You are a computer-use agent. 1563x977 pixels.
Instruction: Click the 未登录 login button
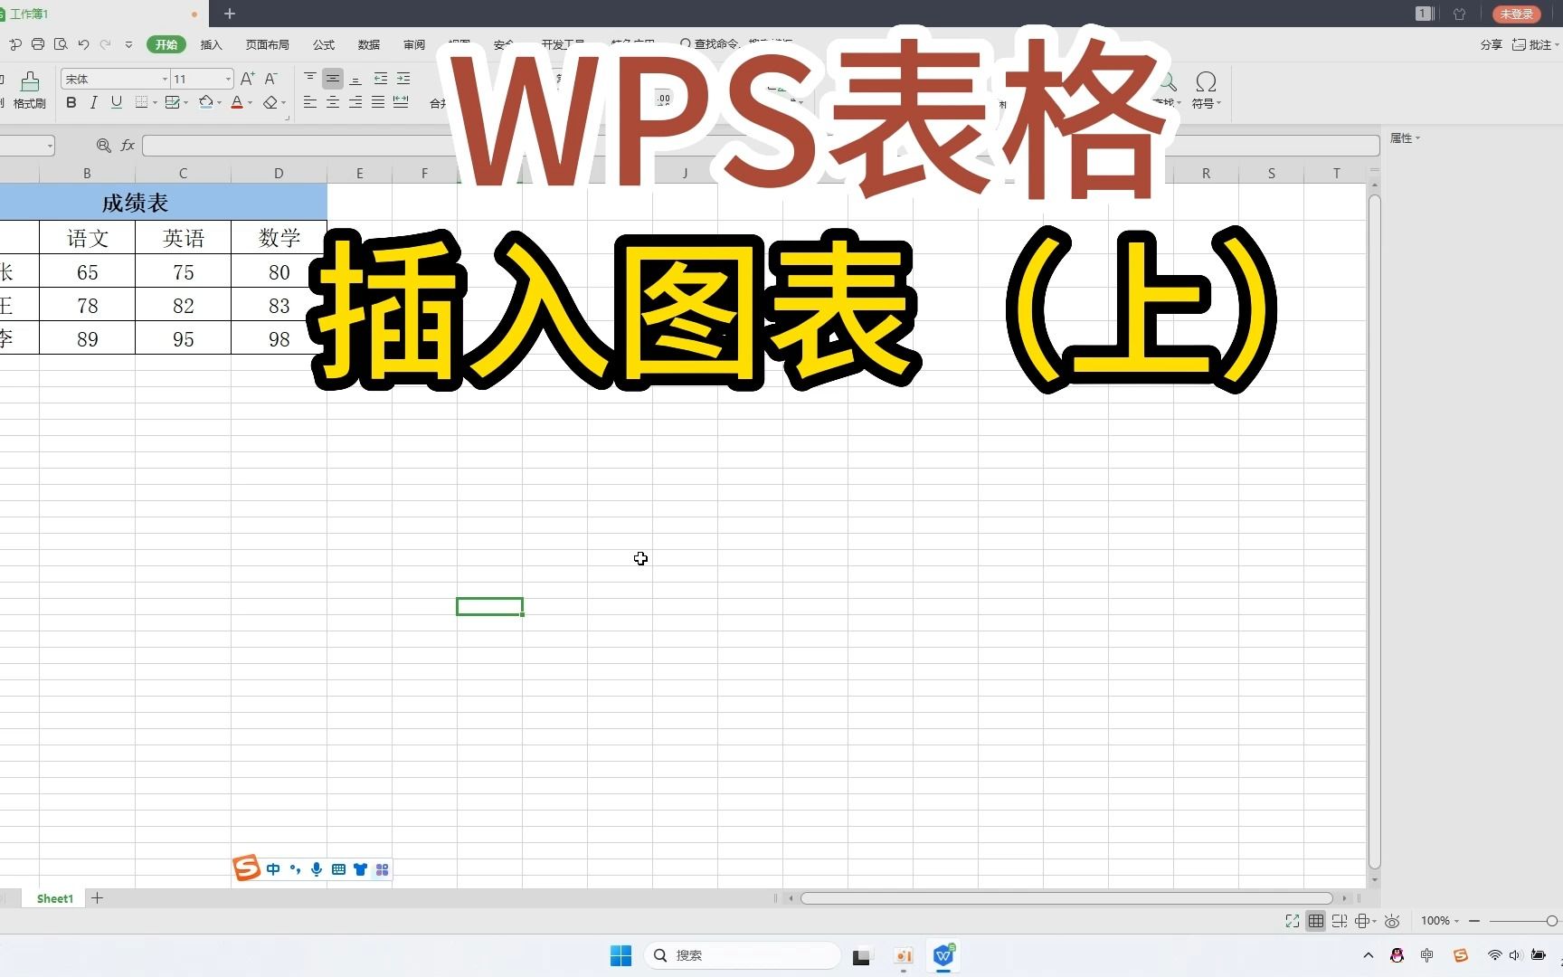click(x=1517, y=14)
